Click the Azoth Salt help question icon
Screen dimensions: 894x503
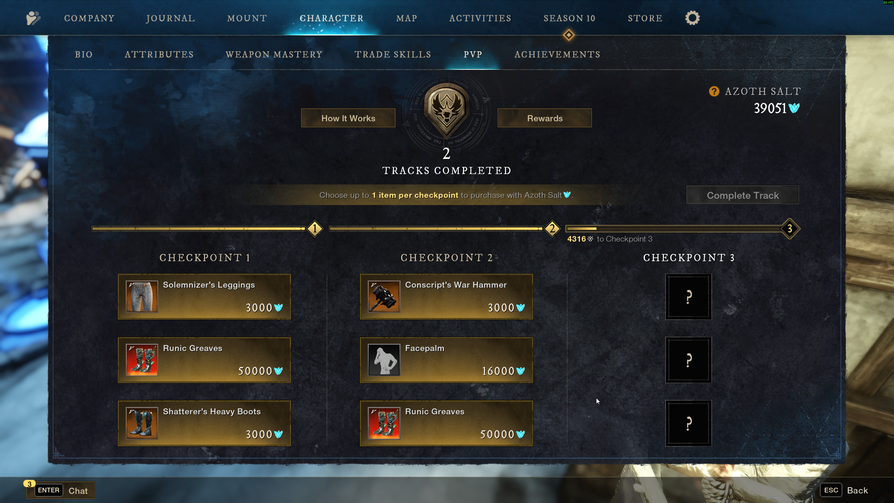point(714,92)
